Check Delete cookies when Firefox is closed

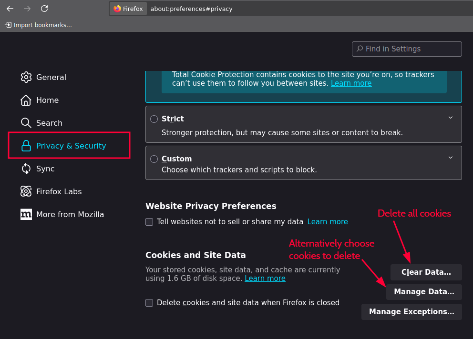pos(149,303)
